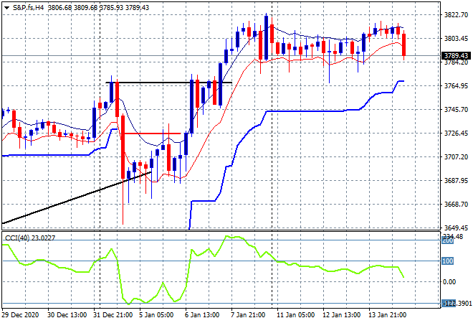Click the 13 Jan 21:00 time label
Image resolution: width=473 pixels, height=323 pixels.
pyautogui.click(x=387, y=315)
